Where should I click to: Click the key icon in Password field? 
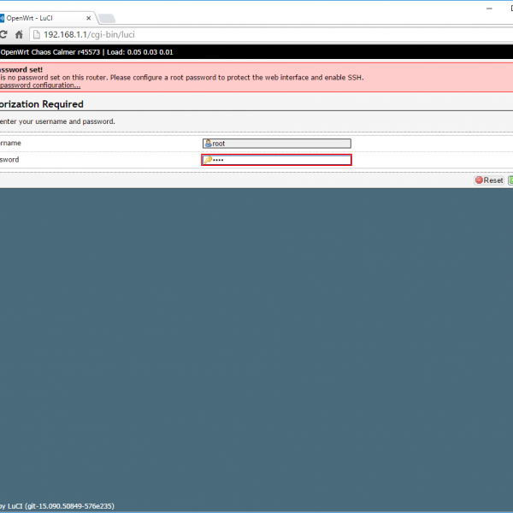pos(208,160)
